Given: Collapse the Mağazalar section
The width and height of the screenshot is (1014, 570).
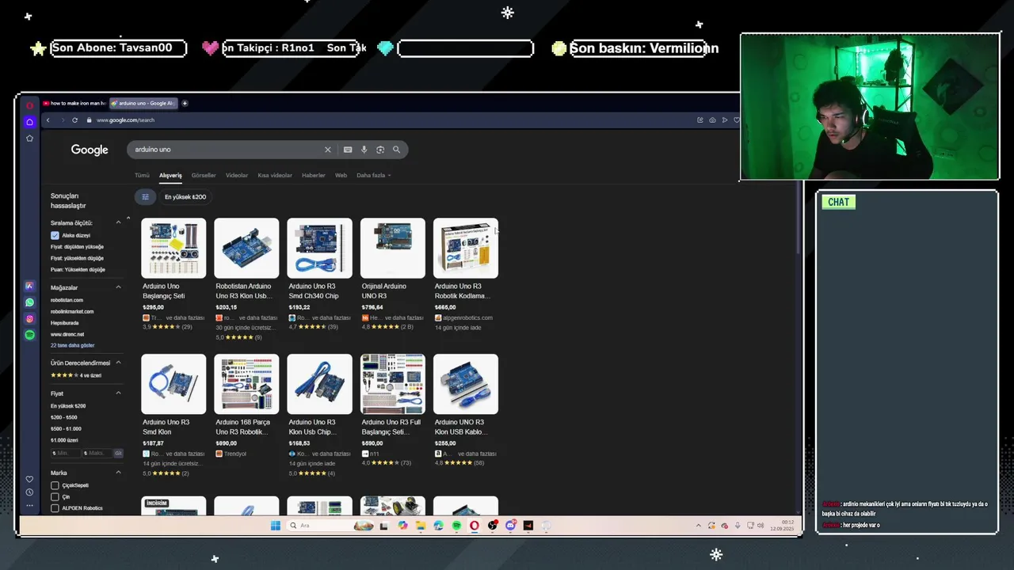Looking at the screenshot, I should [x=119, y=287].
